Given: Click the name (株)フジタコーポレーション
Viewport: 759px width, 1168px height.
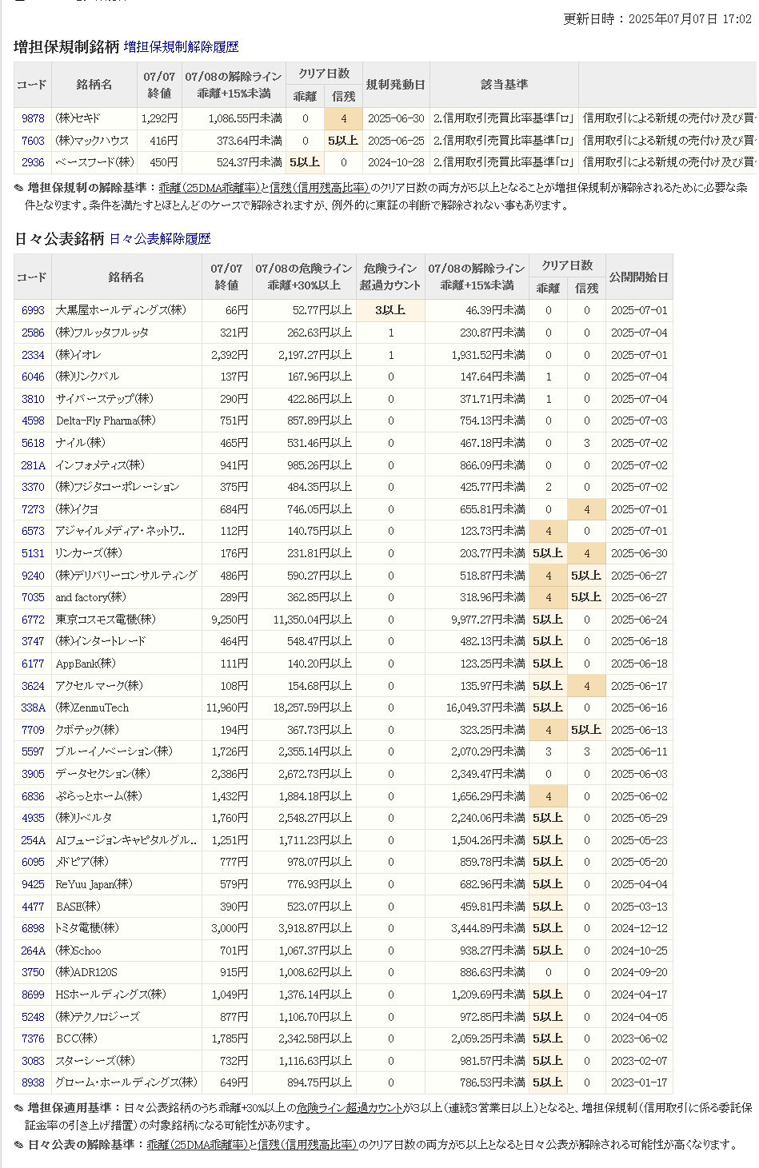Looking at the screenshot, I should tap(118, 487).
